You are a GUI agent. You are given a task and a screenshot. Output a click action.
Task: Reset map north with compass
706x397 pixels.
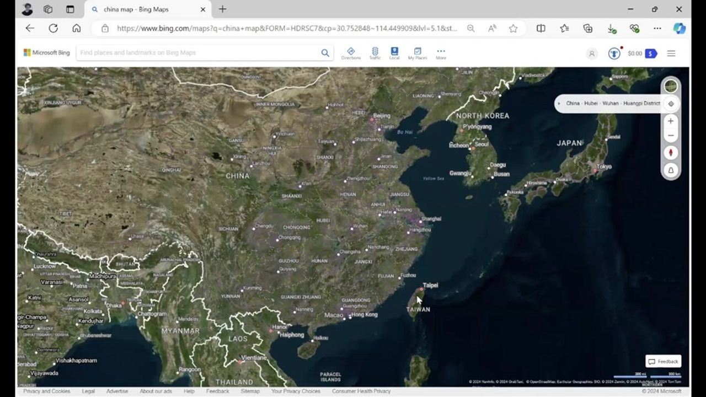pyautogui.click(x=671, y=153)
